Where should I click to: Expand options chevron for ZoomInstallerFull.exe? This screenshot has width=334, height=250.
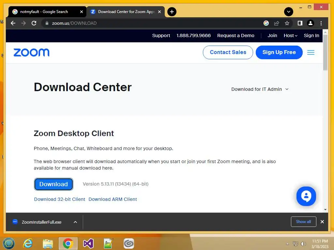click(75, 222)
